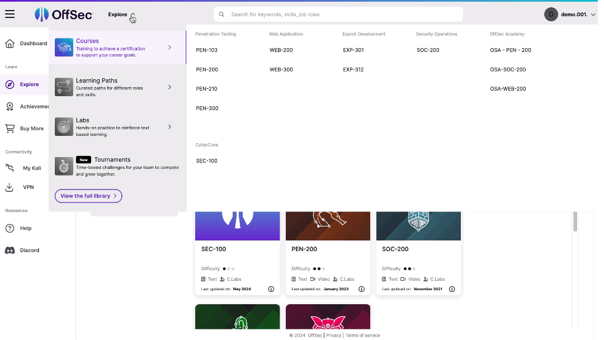Click the VPN download icon
This screenshot has height=340, width=604.
tap(10, 187)
